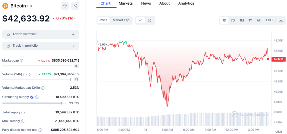The height and width of the screenshot is (134, 287).
Task: Switch to the candlestick chart icon
Action: (x=150, y=20)
